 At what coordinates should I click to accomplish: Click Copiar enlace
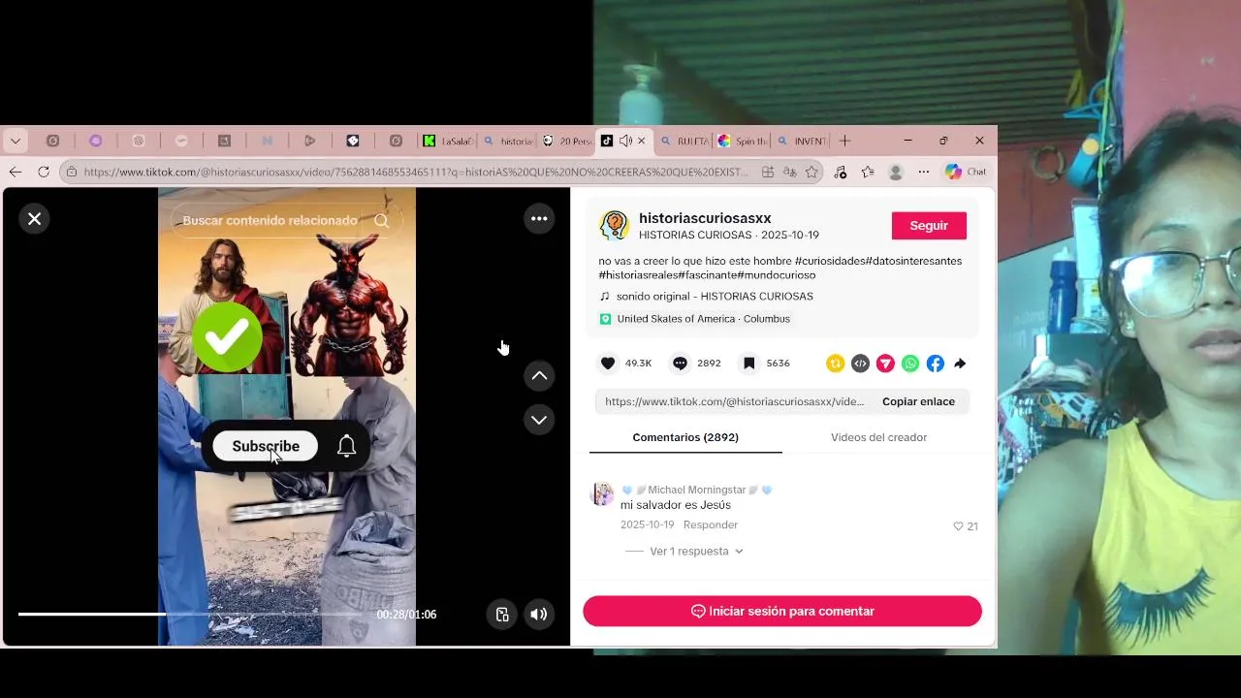click(918, 401)
